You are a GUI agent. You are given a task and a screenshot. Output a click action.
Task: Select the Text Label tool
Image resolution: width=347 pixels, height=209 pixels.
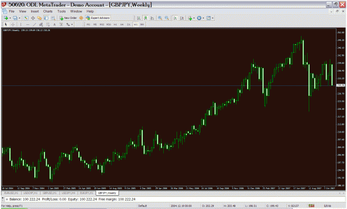pyautogui.click(x=61, y=24)
